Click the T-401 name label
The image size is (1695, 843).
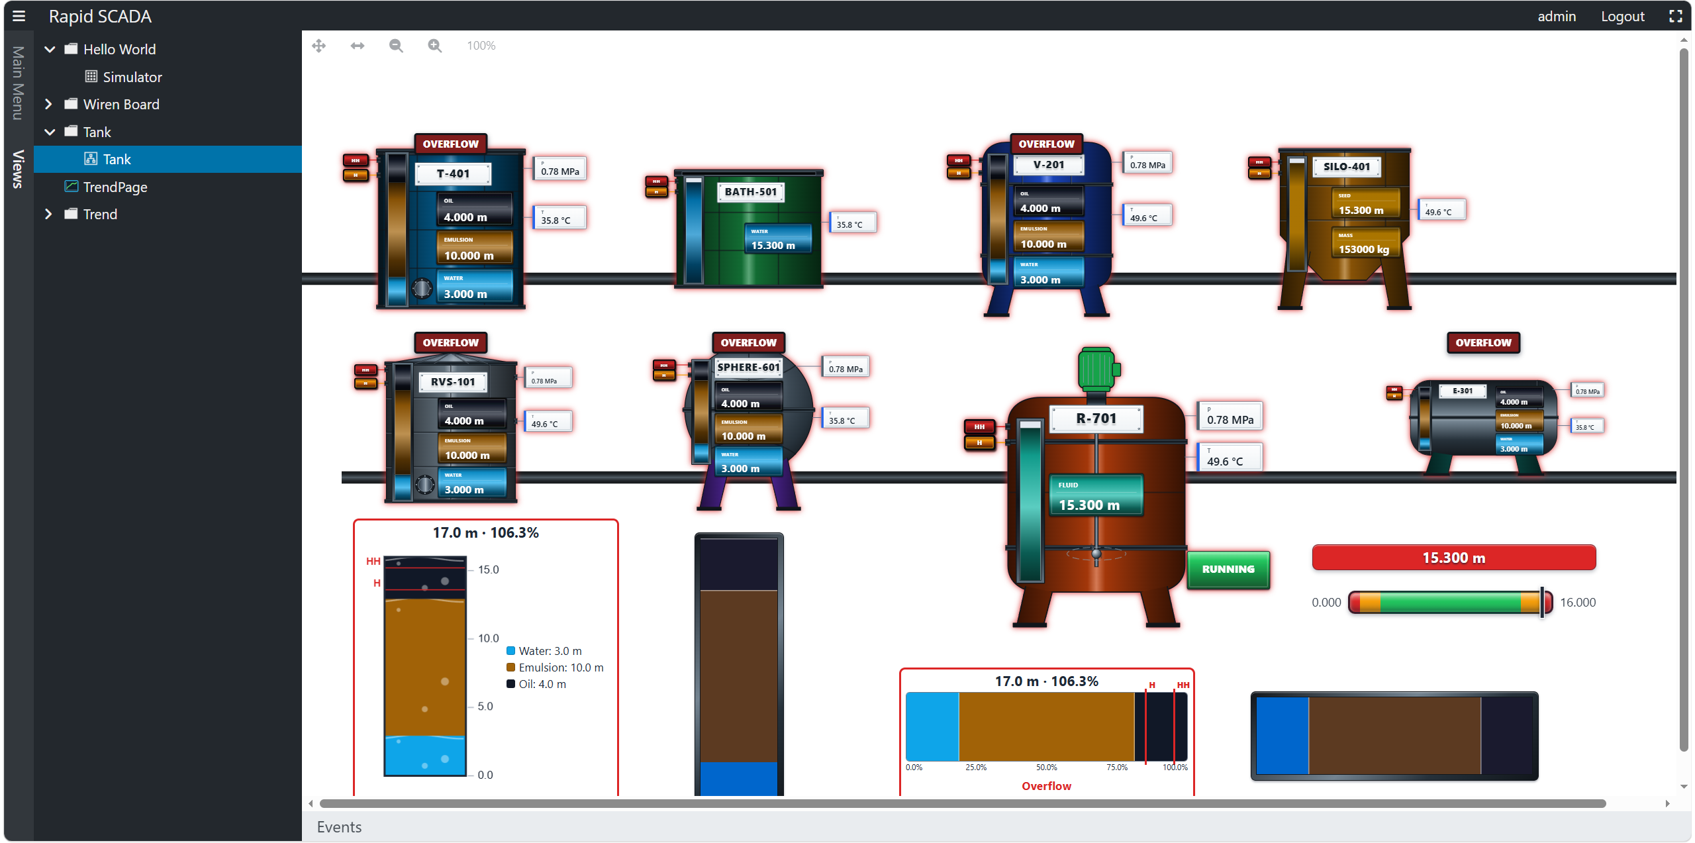[x=453, y=174]
